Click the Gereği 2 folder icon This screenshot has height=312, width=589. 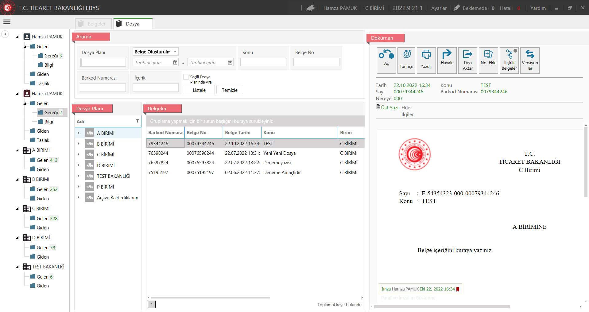(40, 112)
